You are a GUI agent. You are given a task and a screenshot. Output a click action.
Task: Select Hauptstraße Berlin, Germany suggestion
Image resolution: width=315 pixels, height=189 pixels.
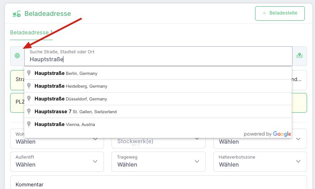(x=158, y=73)
